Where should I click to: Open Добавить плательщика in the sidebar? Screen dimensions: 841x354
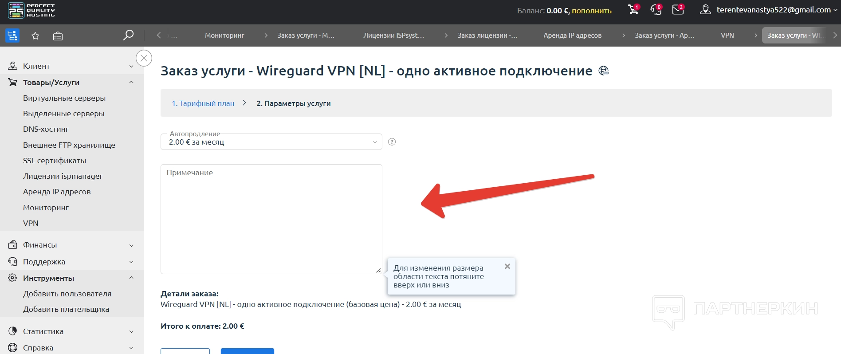click(x=66, y=309)
